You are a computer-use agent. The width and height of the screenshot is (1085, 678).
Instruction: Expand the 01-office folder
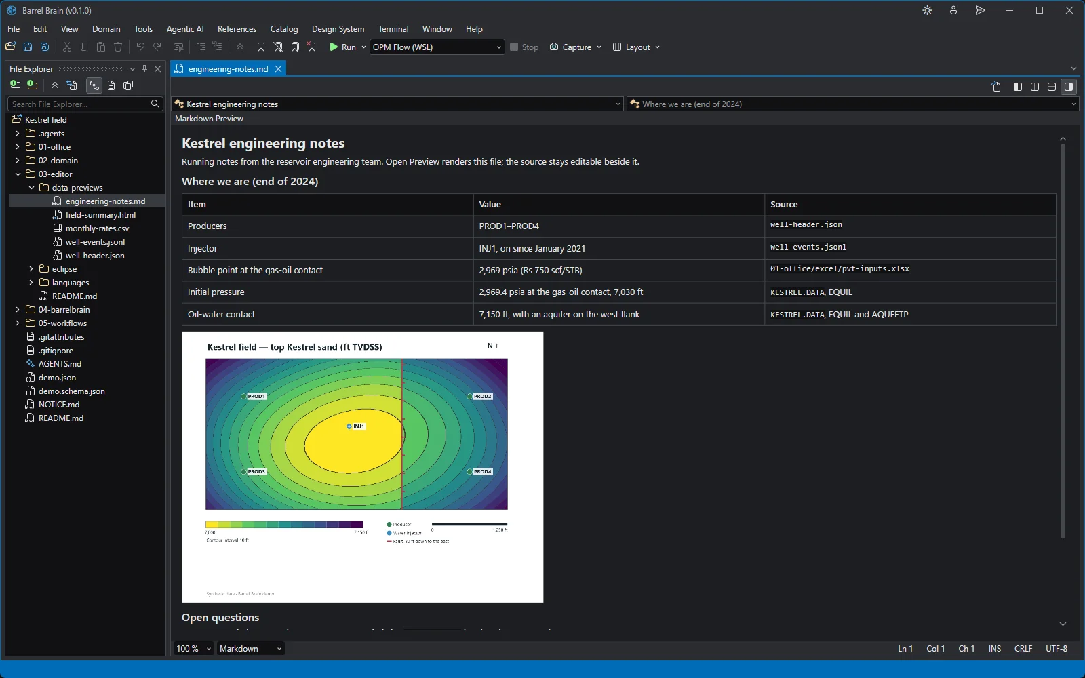click(x=18, y=147)
